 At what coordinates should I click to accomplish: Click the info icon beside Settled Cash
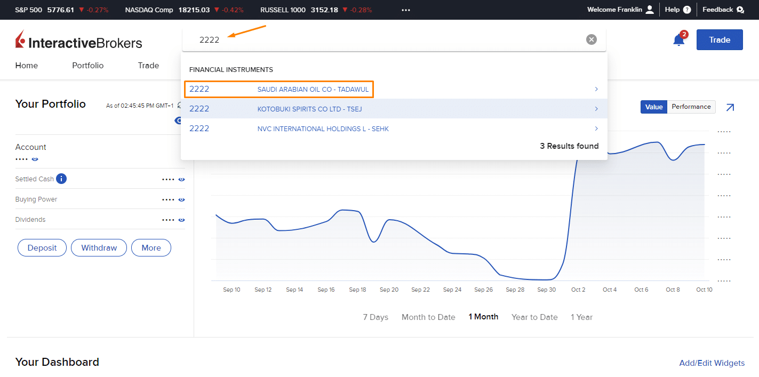tap(61, 179)
